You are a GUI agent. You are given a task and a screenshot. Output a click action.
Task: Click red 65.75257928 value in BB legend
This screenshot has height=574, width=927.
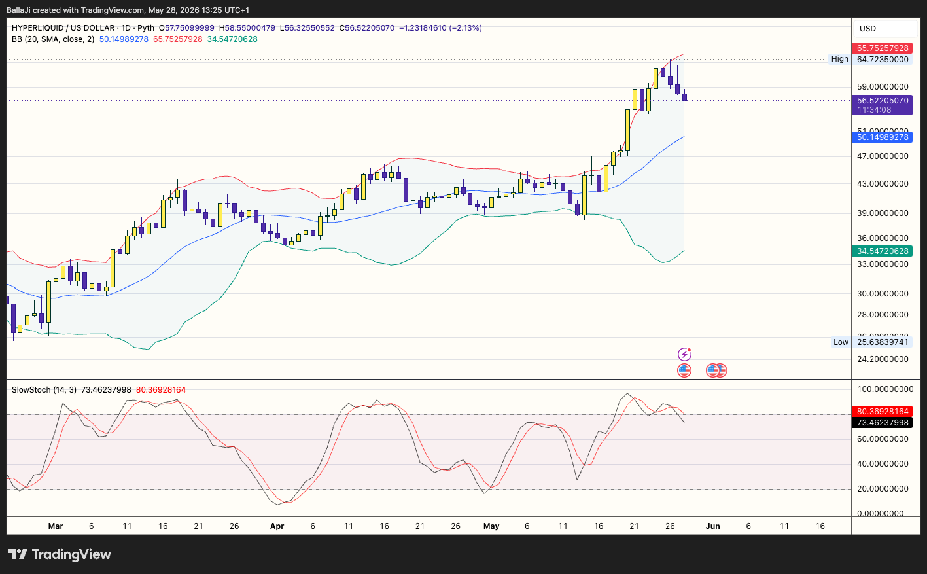point(177,39)
